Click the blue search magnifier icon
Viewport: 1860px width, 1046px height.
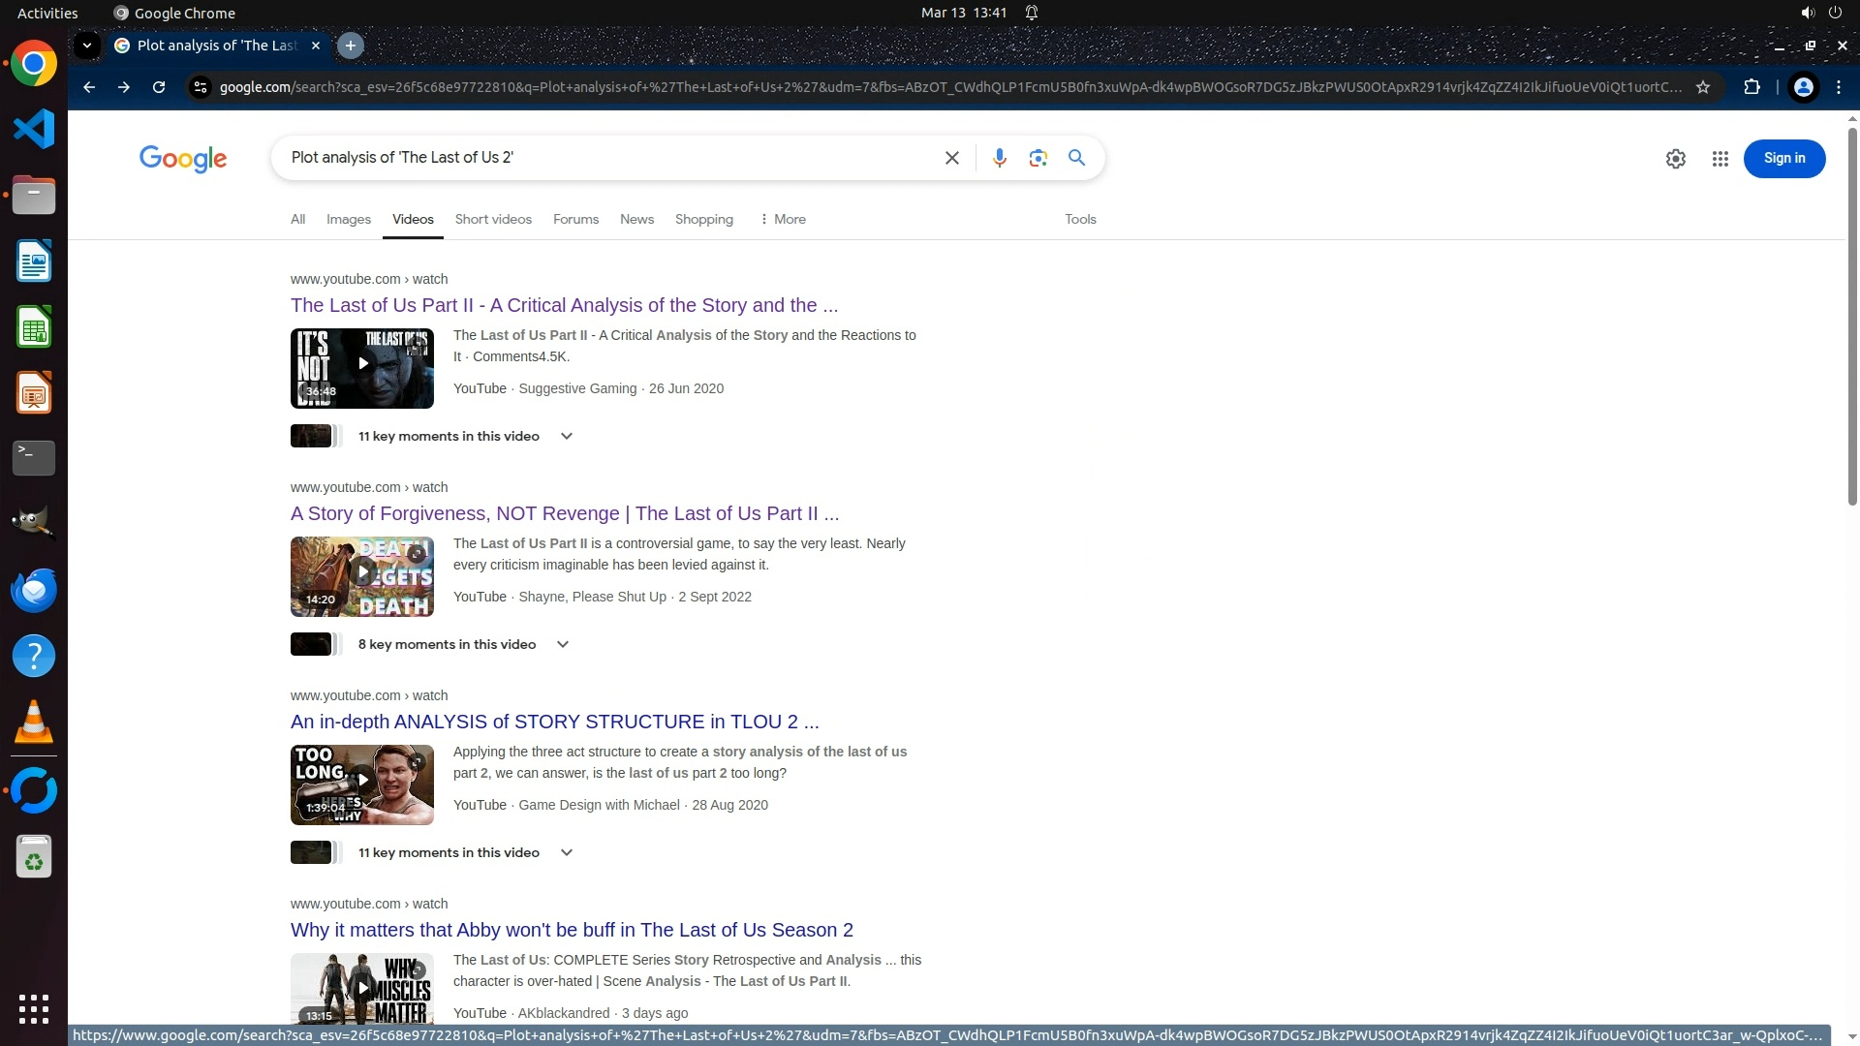pyautogui.click(x=1076, y=158)
